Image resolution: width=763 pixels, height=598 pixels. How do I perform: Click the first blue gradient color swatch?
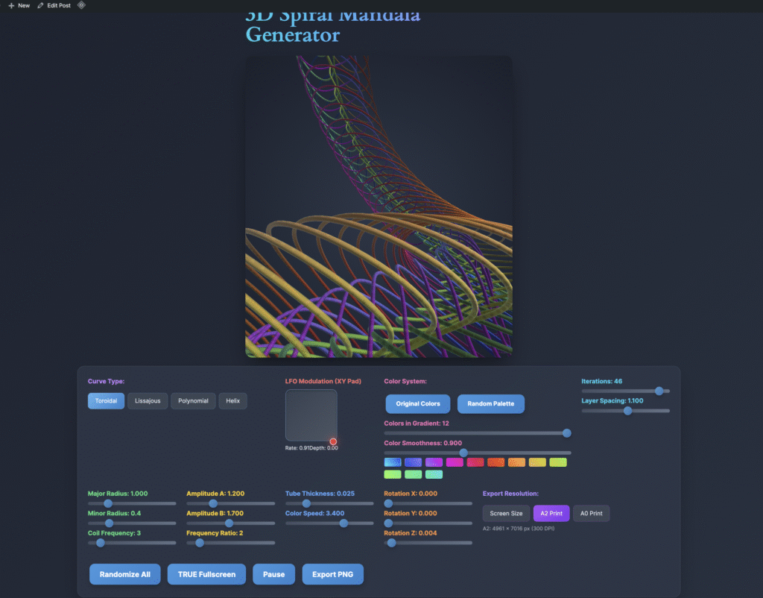click(393, 462)
